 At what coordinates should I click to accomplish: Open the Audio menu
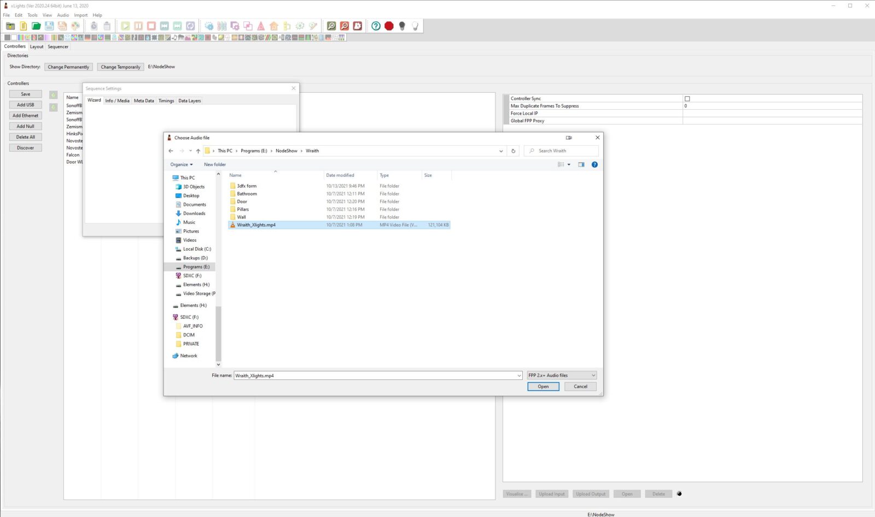62,15
